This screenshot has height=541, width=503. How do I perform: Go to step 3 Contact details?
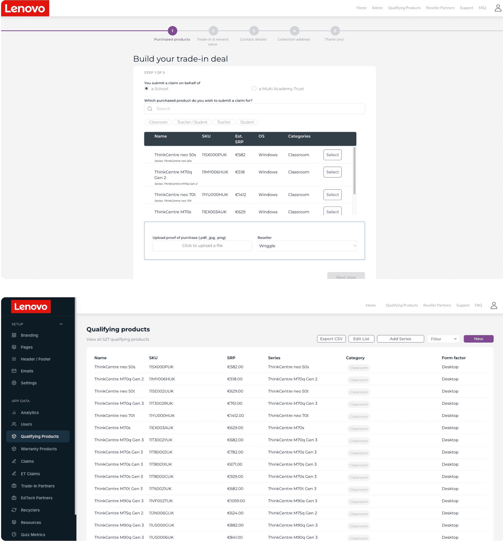click(x=254, y=31)
